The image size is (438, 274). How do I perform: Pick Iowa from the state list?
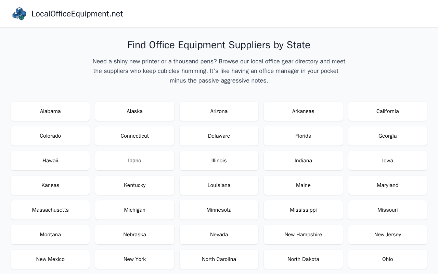pos(388,161)
